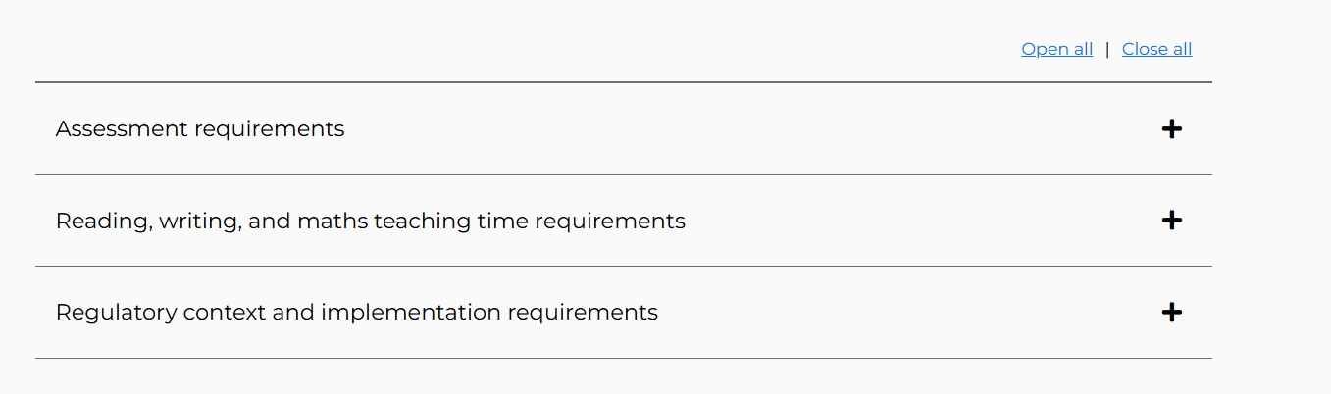This screenshot has width=1331, height=394.
Task: Click the 'Regulatory context and implementation' heading text
Action: [356, 312]
